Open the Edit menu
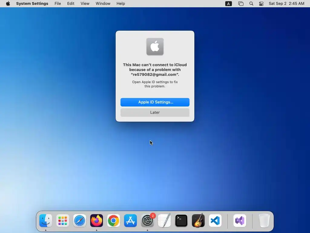Viewport: 310px width, 233px height. click(71, 4)
